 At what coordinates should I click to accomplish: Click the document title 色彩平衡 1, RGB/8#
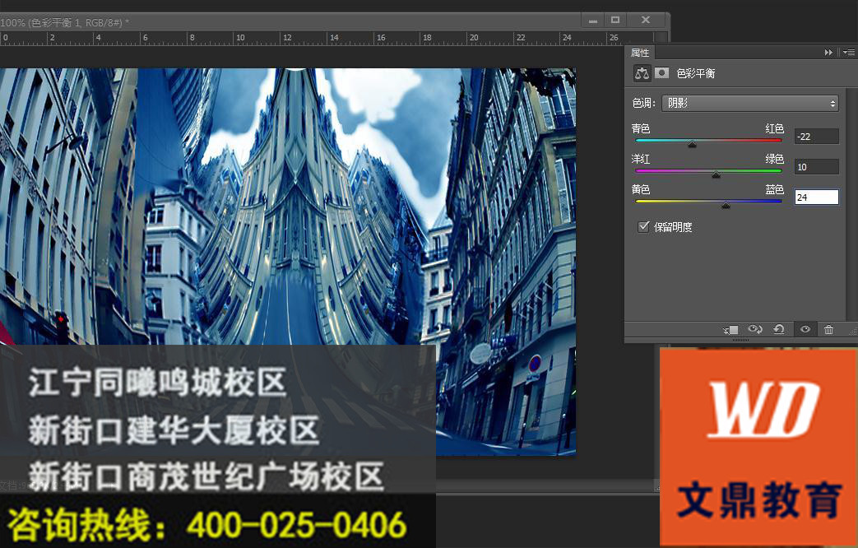coord(77,22)
